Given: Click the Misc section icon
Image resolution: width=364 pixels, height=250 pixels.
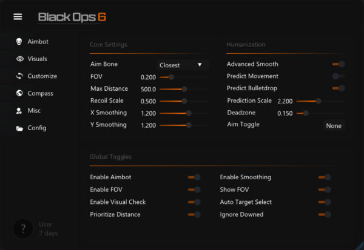Looking at the screenshot, I should tap(19, 111).
